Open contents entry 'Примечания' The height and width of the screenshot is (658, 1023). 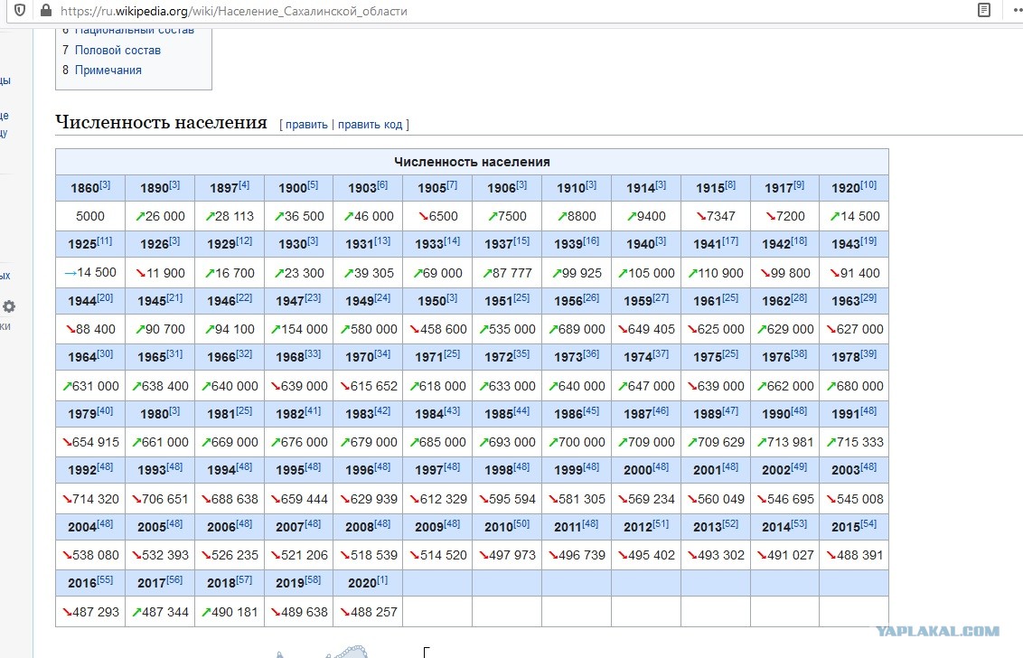[108, 70]
